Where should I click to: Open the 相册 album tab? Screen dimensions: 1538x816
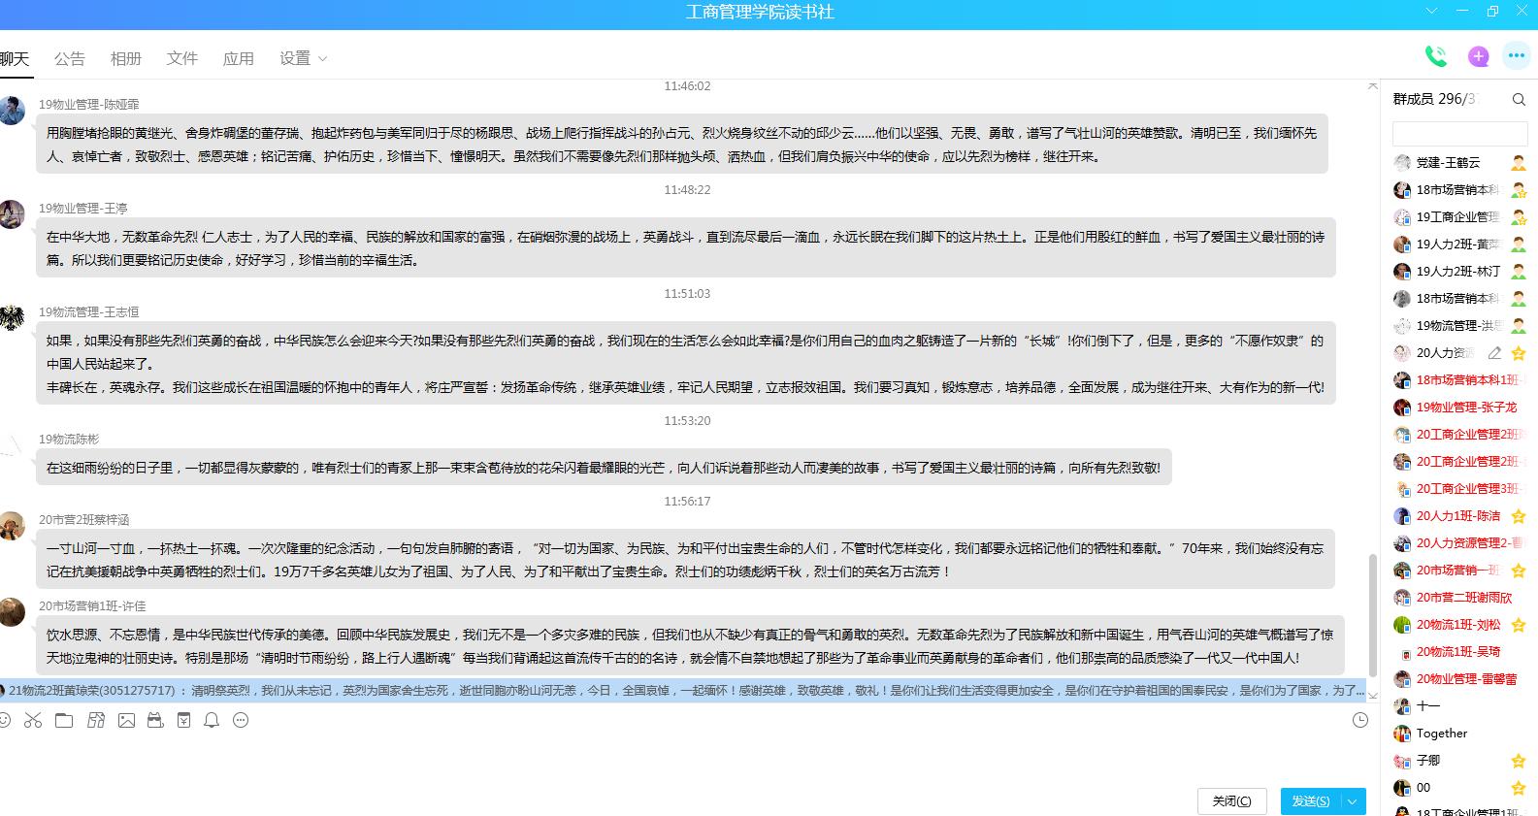tap(126, 59)
